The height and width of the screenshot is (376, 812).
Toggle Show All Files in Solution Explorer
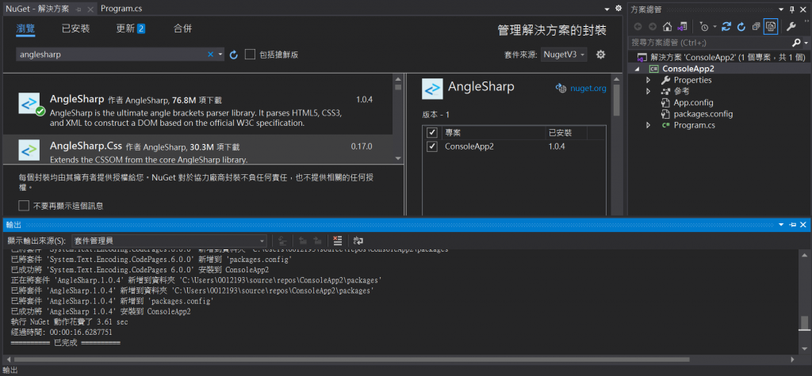771,26
